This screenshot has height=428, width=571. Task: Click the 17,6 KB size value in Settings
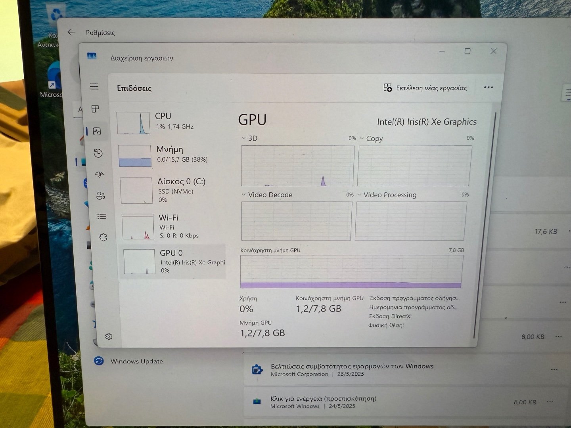546,231
